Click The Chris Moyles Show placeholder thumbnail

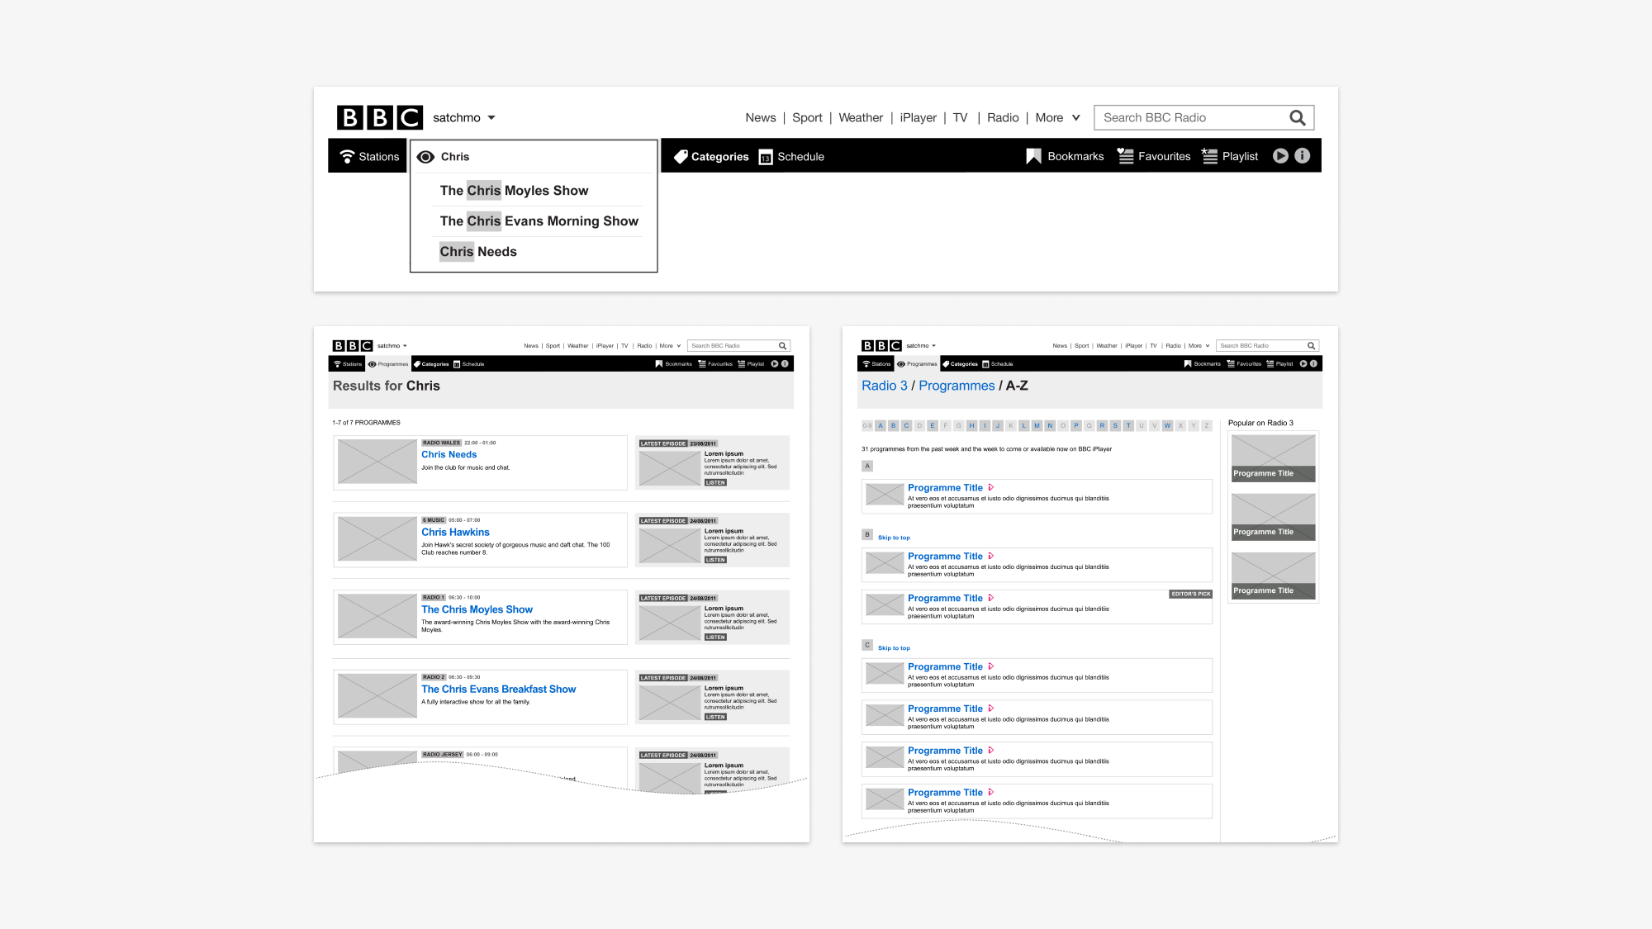pyautogui.click(x=377, y=616)
